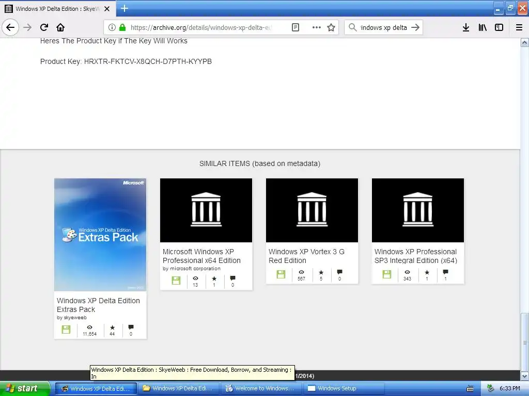Click the archive.org URL address field
This screenshot has width=529, height=396.
[x=201, y=27]
